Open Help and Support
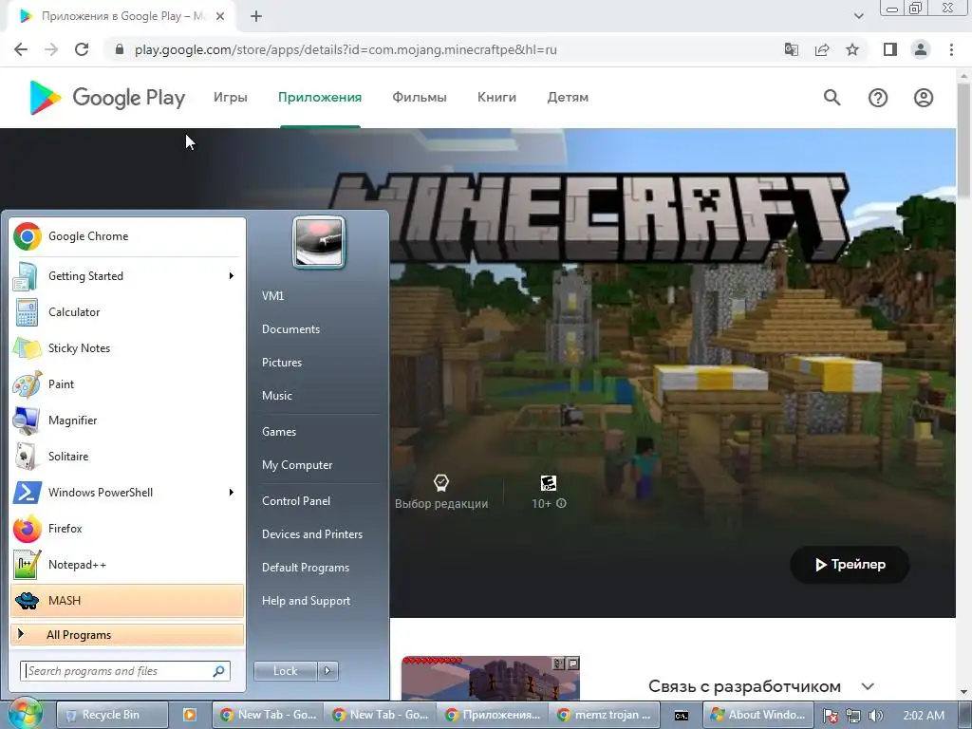The image size is (972, 729). tap(307, 601)
